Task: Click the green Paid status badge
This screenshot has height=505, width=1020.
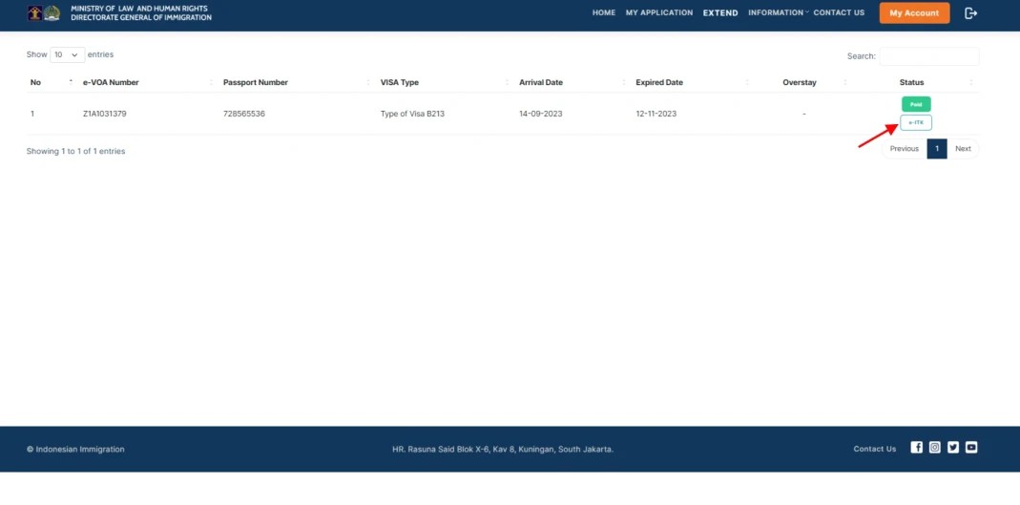Action: (916, 104)
